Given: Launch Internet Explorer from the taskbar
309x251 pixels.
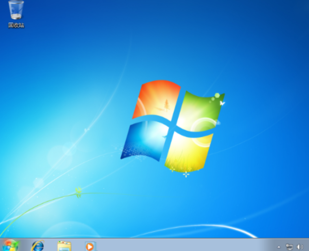Looking at the screenshot, I should 37,246.
